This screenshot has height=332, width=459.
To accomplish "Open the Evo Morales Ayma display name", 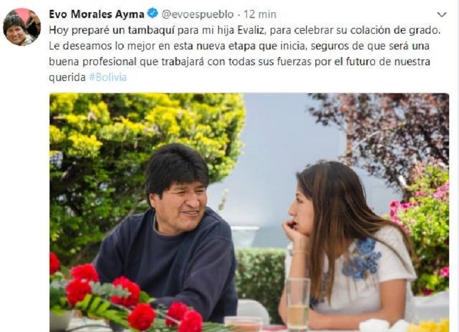I will pyautogui.click(x=96, y=14).
